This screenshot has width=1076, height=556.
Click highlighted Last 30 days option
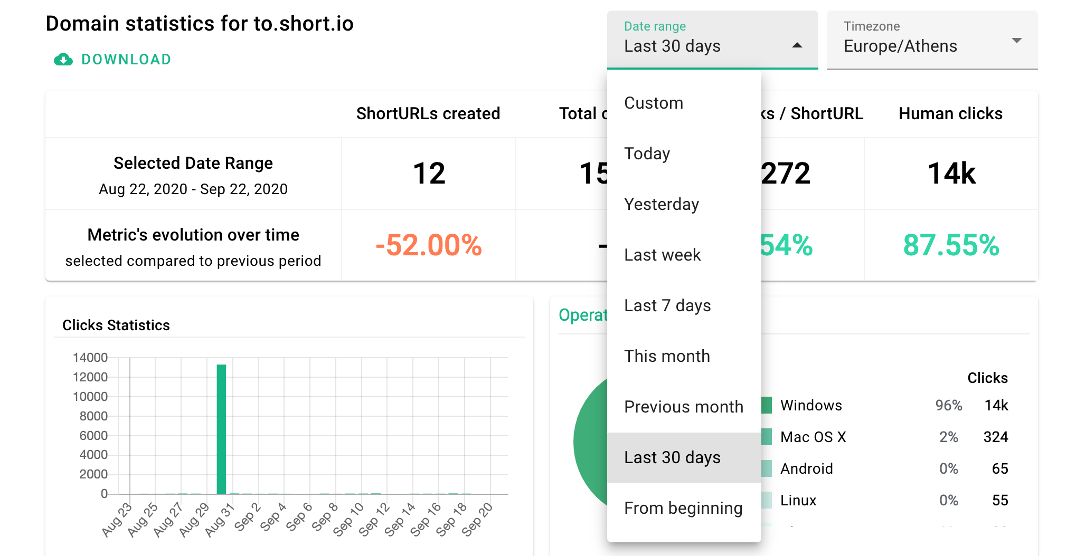[x=672, y=457]
